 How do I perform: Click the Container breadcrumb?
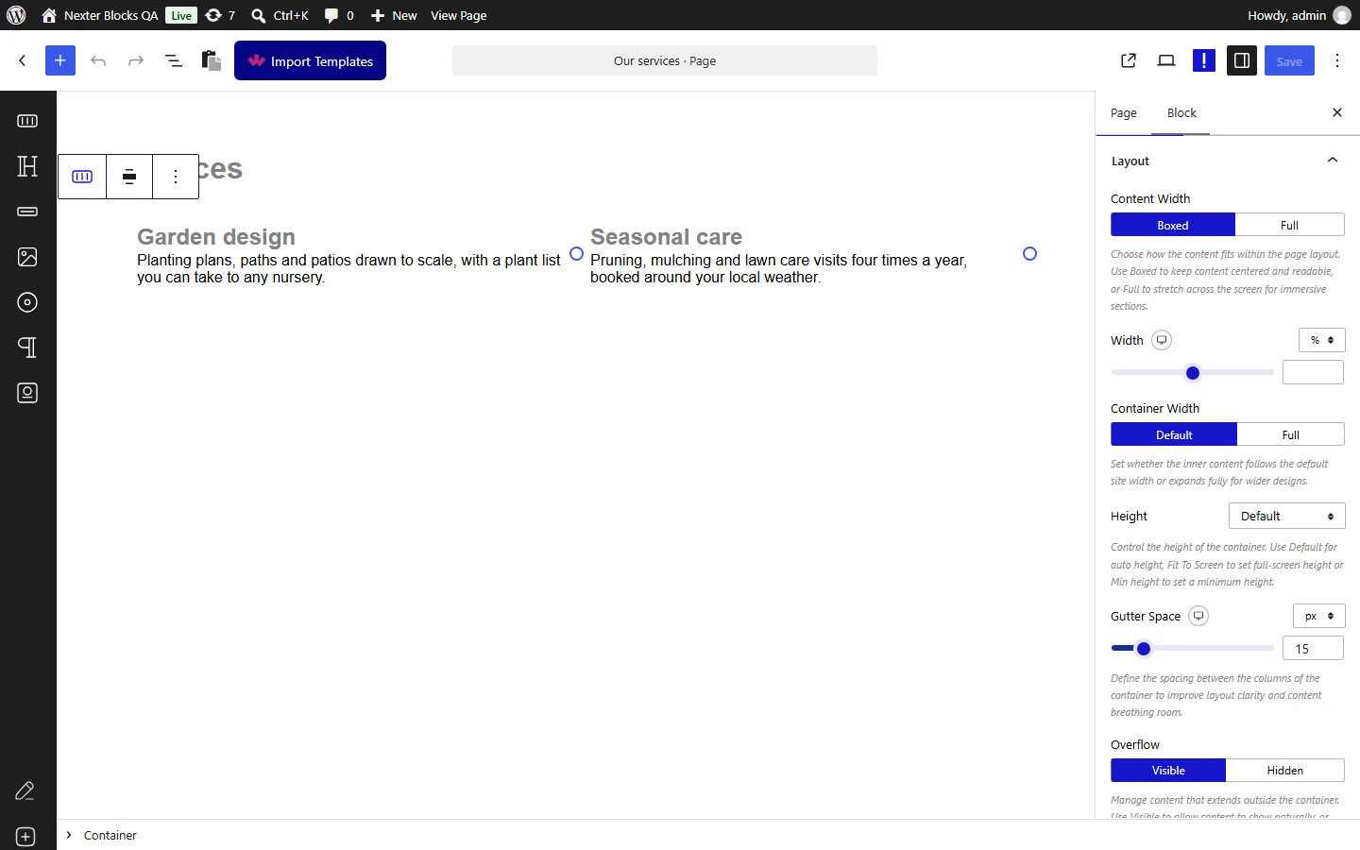pos(110,835)
